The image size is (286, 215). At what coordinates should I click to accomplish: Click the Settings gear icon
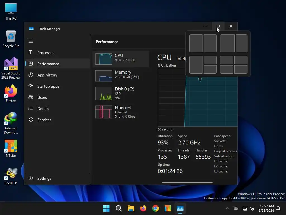click(x=31, y=178)
